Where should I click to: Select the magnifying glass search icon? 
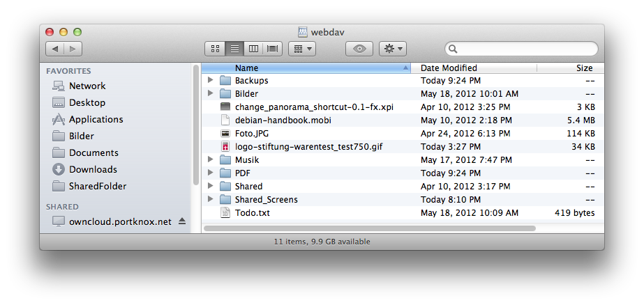(453, 49)
